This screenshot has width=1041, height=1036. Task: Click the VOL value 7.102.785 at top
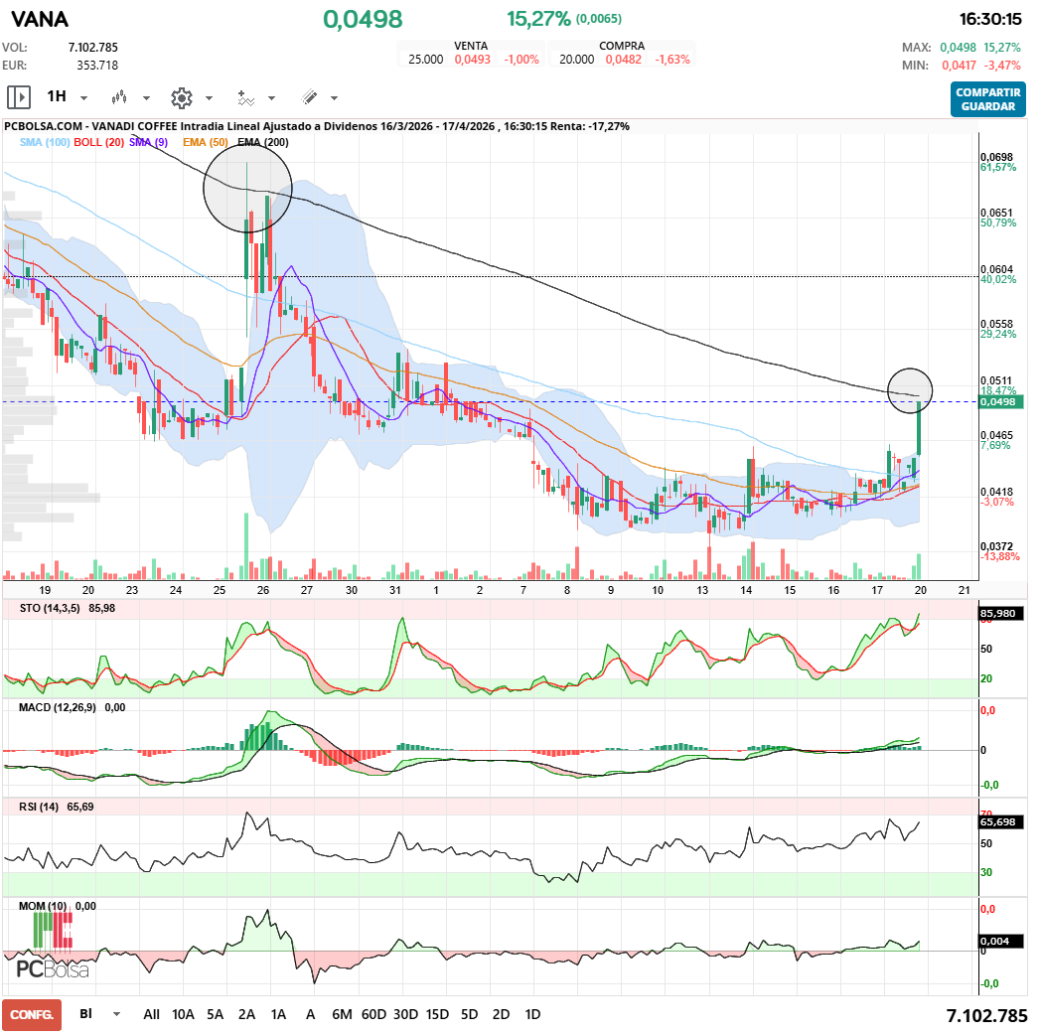click(x=93, y=47)
